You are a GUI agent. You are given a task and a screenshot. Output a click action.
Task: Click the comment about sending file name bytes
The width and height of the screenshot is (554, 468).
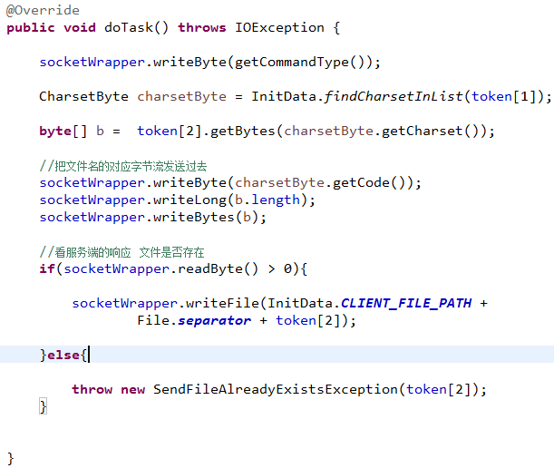click(123, 166)
